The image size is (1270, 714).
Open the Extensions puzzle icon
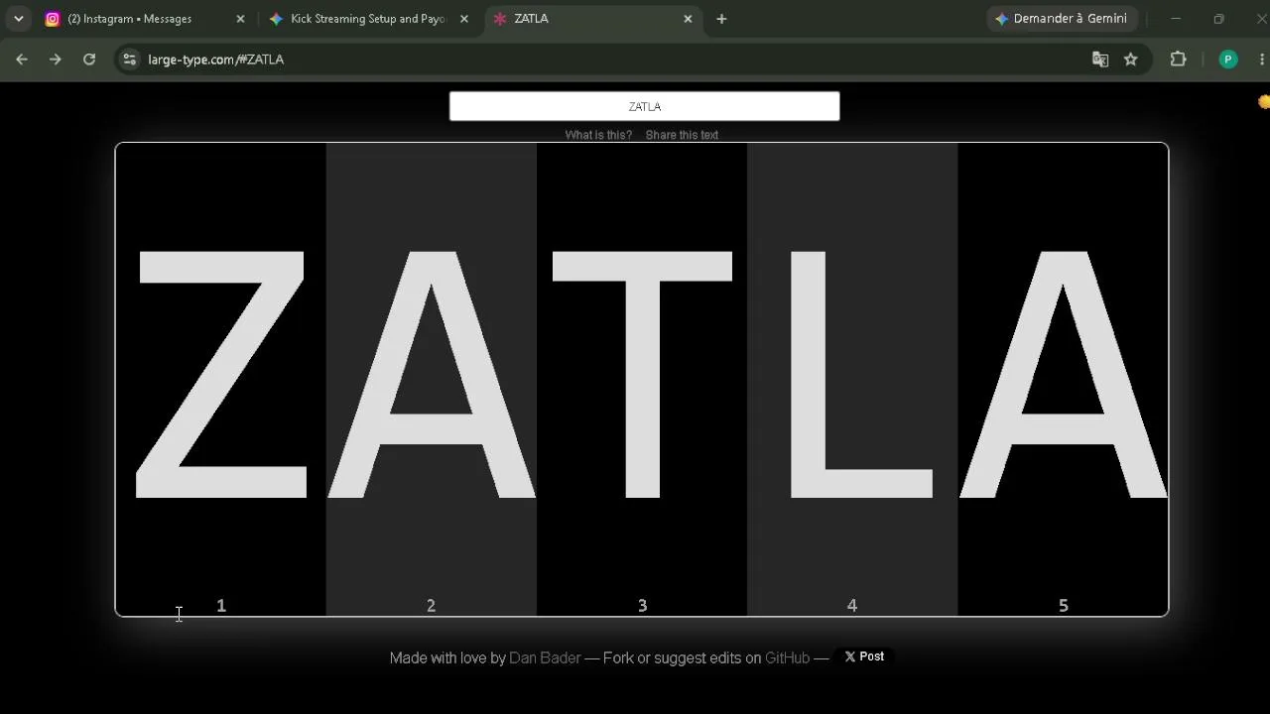coord(1178,59)
